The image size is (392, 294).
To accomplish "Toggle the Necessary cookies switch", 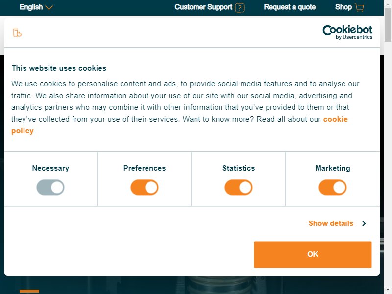I will click(50, 187).
